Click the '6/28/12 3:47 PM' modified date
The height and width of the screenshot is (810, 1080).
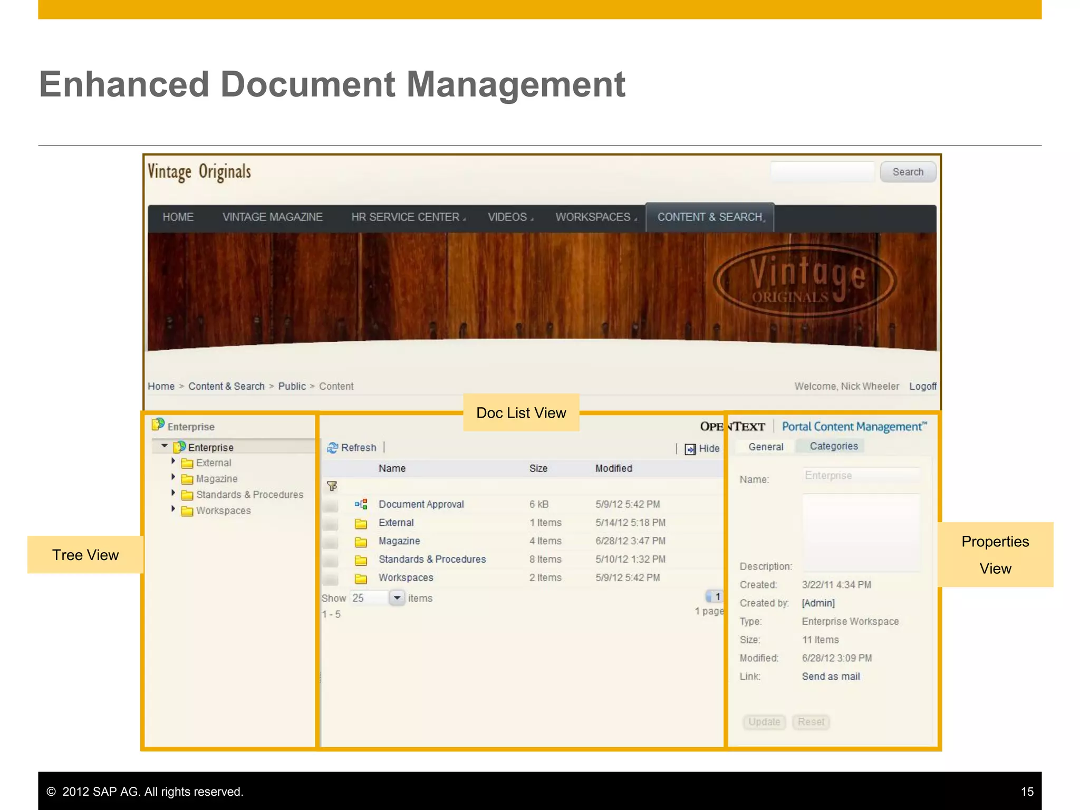tap(630, 541)
